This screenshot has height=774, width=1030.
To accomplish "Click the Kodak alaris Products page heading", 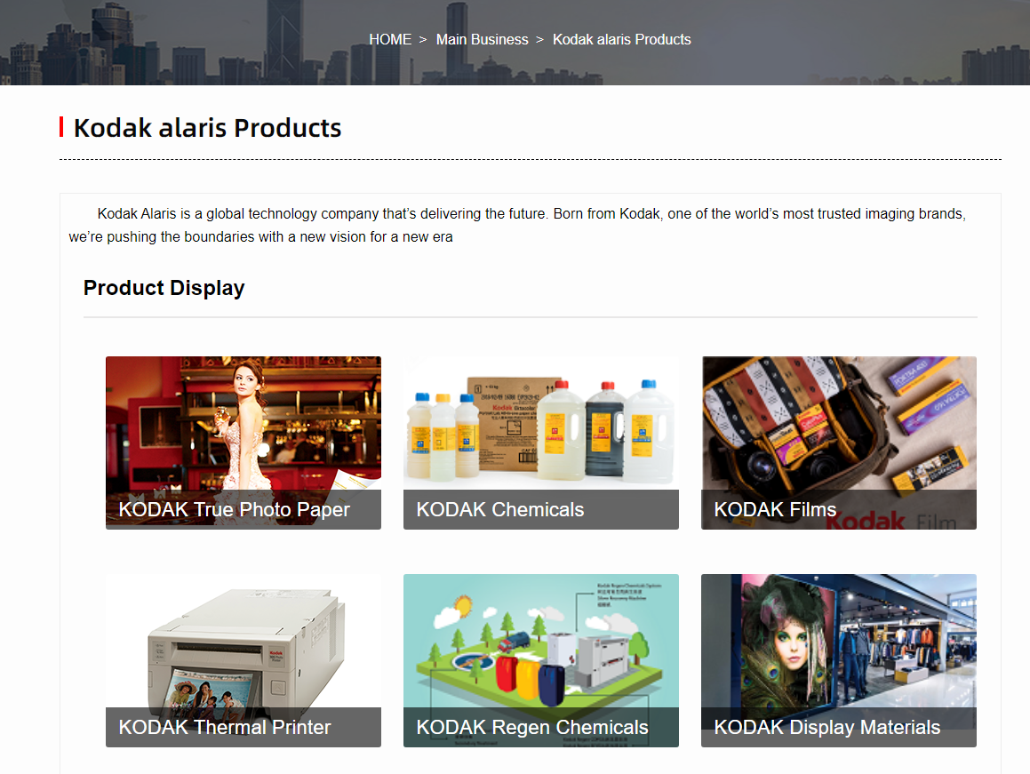I will pos(207,128).
